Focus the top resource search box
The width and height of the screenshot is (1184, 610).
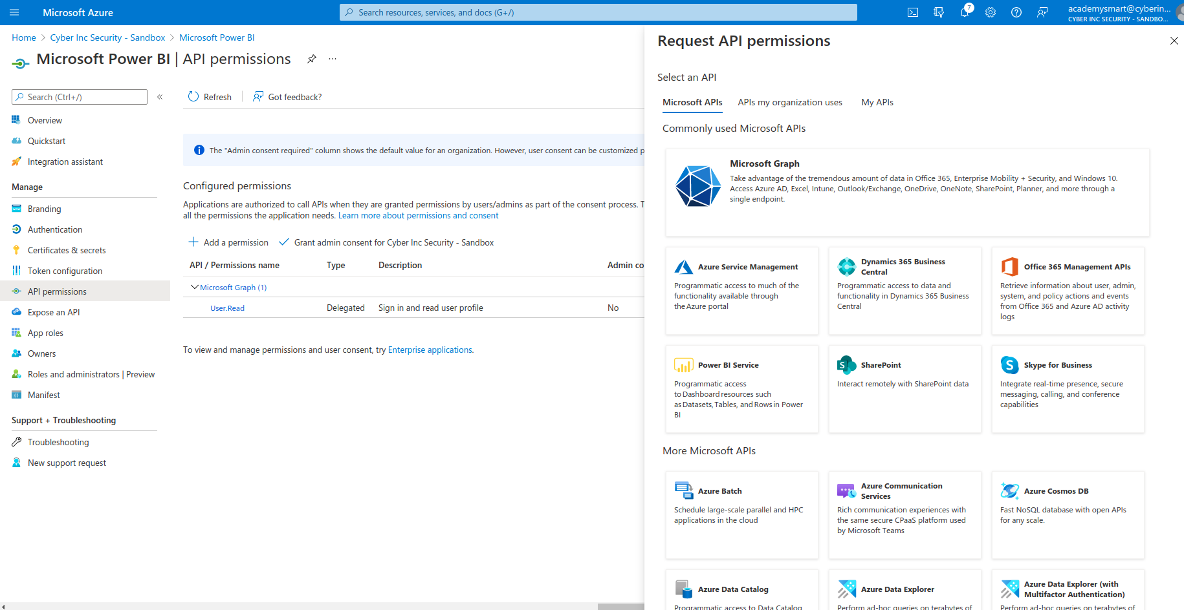pyautogui.click(x=598, y=12)
